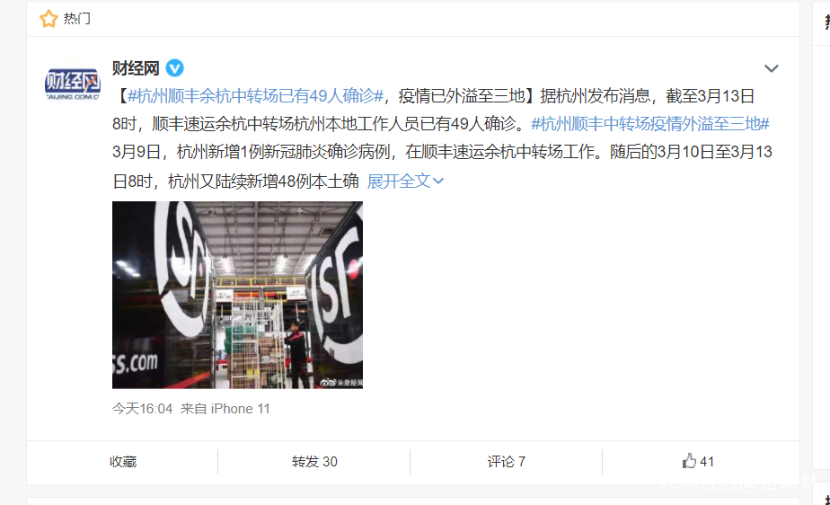The image size is (830, 505).
Task: Open the post options chevron menu
Action: tap(772, 68)
